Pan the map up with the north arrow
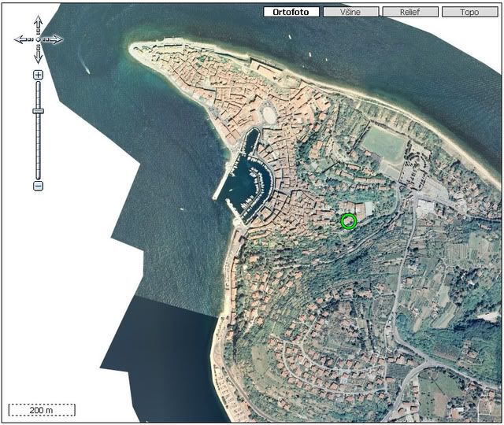This screenshot has height=425, width=504. [x=38, y=22]
